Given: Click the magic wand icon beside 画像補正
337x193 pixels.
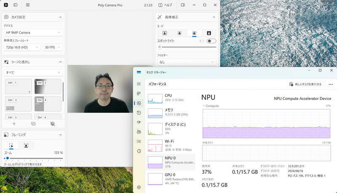Looking at the screenshot, I should [x=160, y=17].
